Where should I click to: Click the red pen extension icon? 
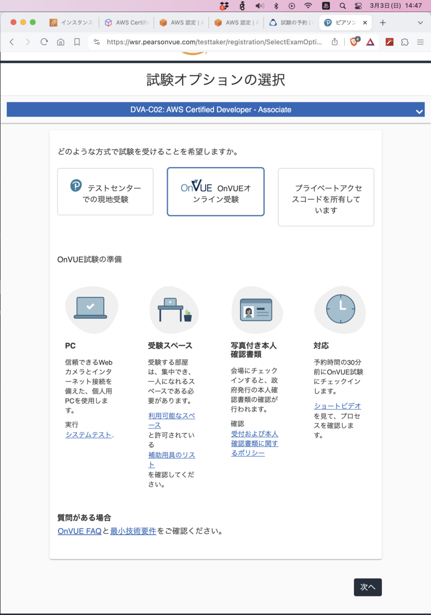(x=389, y=42)
